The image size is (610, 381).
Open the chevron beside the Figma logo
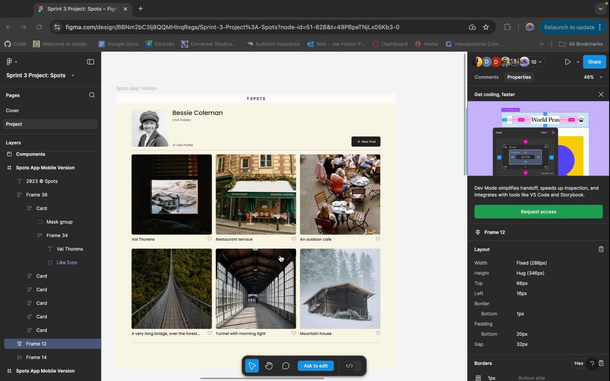[x=16, y=62]
